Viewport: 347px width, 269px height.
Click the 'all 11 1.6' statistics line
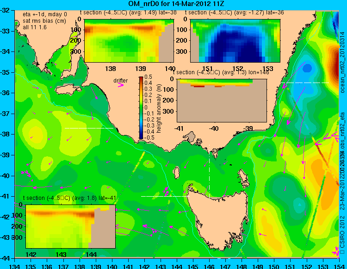[35, 27]
